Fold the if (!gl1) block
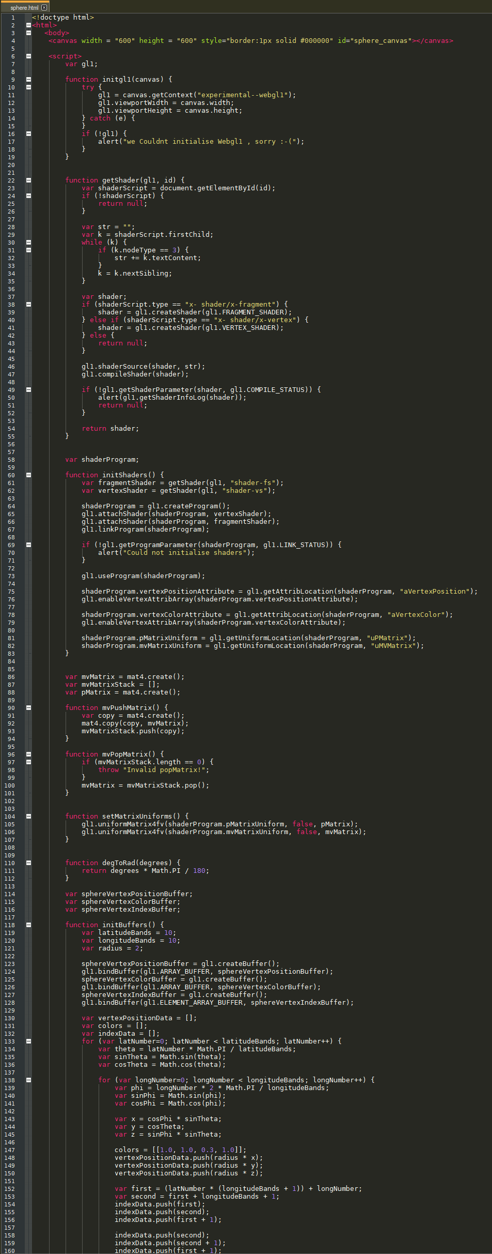The image size is (492, 1254). (28, 133)
